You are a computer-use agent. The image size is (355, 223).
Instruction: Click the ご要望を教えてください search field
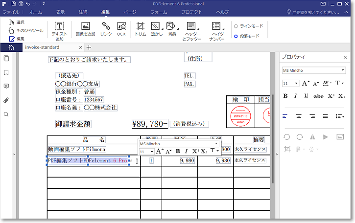tap(313, 12)
